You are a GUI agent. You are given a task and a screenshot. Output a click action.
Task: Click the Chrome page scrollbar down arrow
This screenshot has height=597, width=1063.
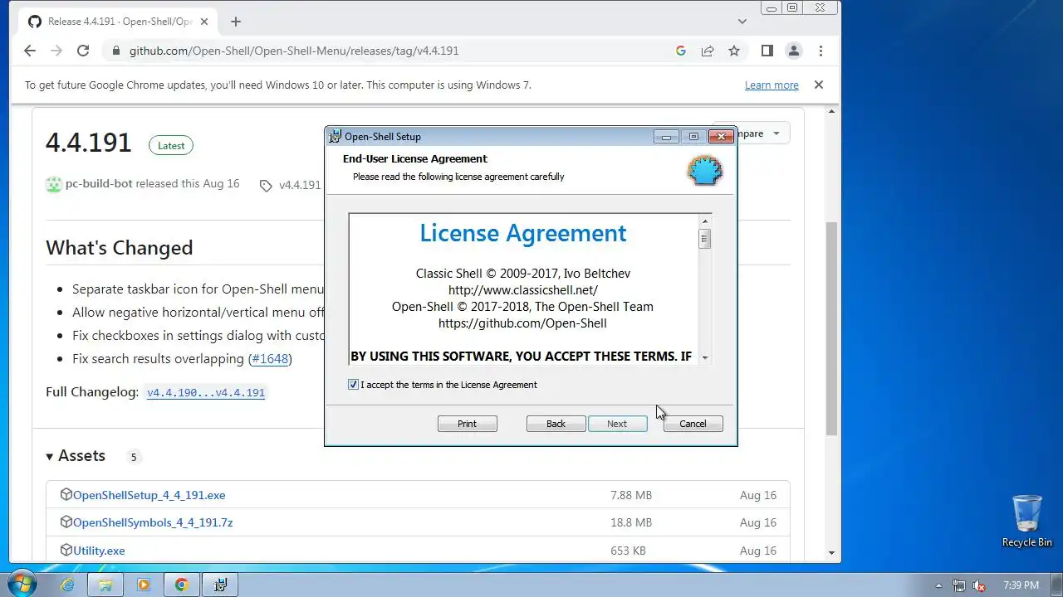[832, 553]
